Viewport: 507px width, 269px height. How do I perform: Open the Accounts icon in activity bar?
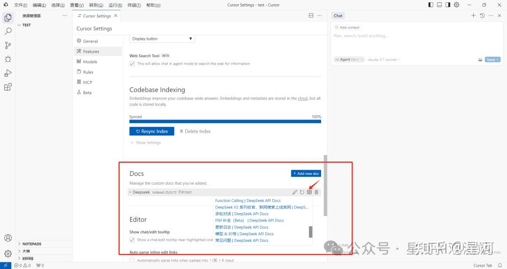click(x=8, y=238)
